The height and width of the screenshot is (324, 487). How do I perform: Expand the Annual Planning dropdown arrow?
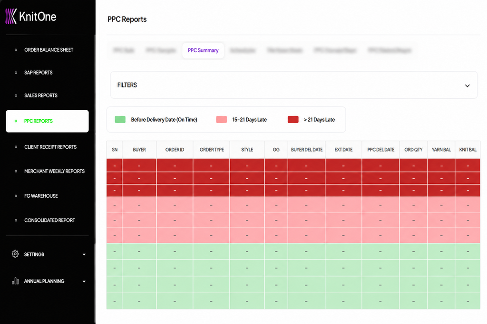(x=84, y=282)
